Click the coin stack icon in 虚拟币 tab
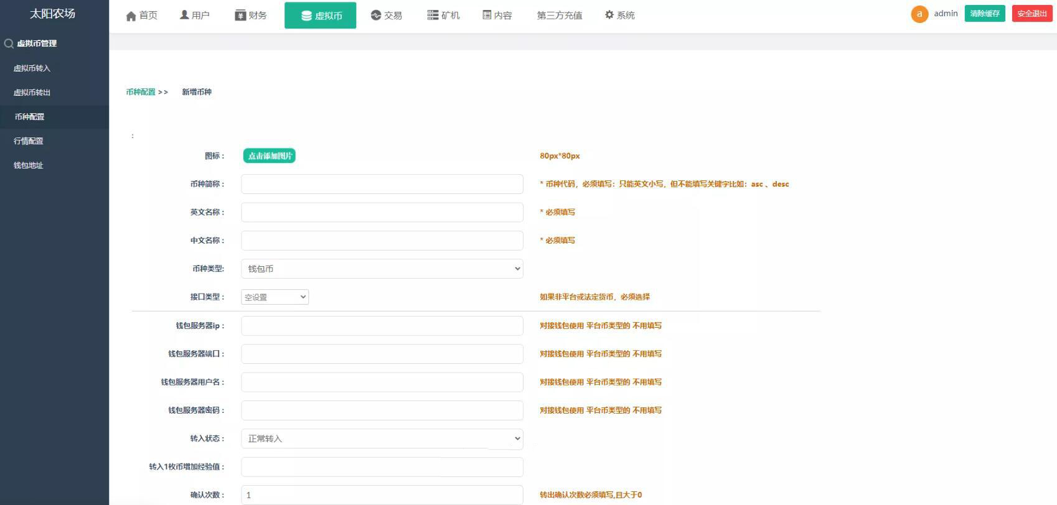 point(306,16)
